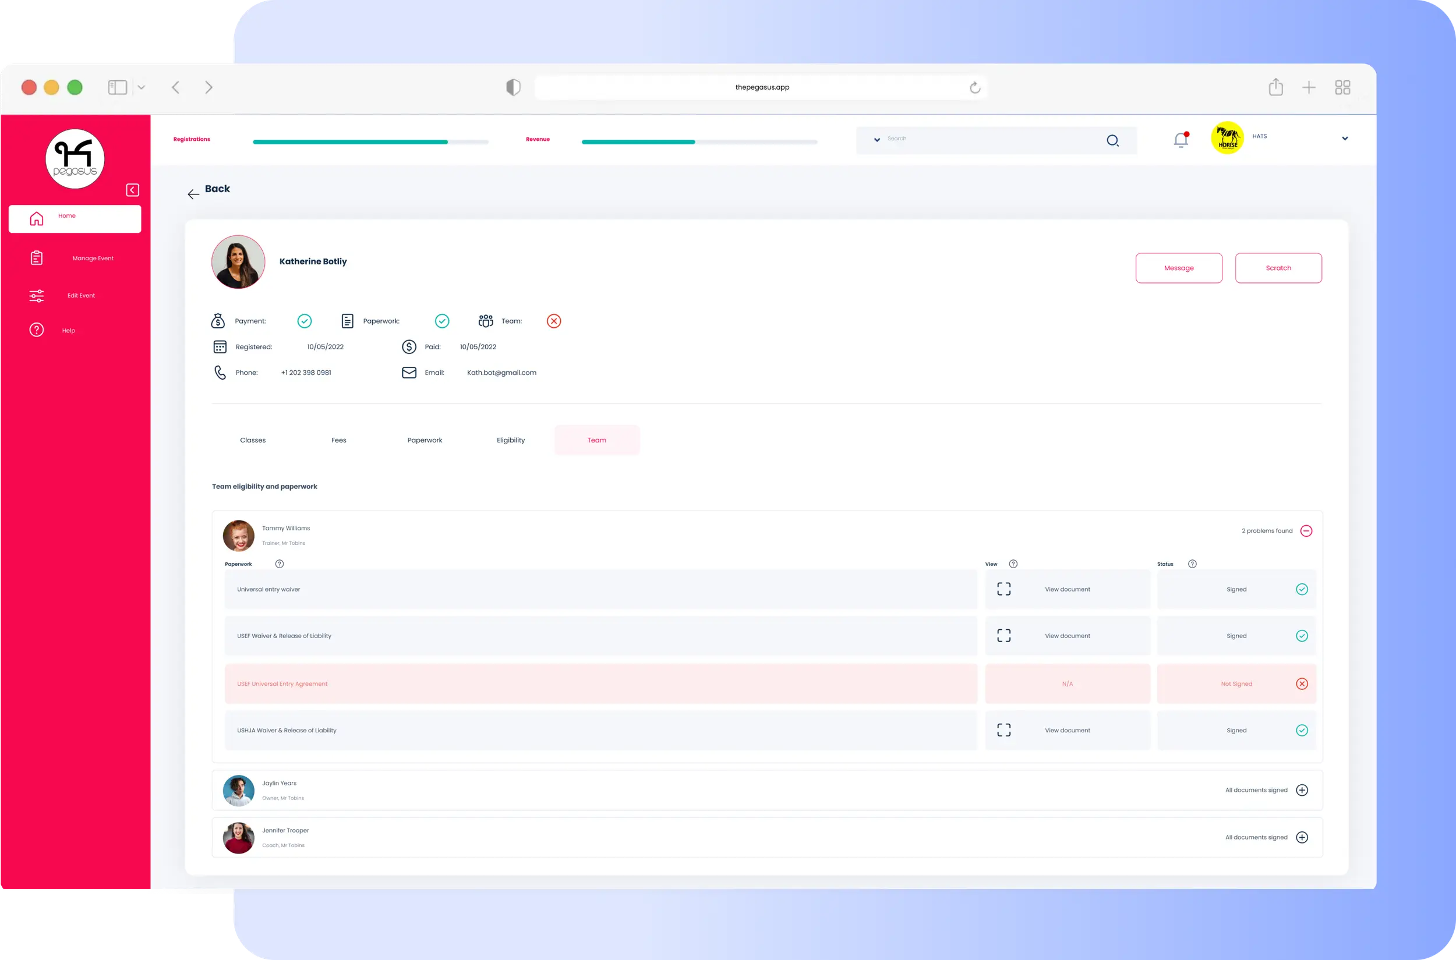This screenshot has width=1456, height=960.
Task: Click the Scratch button
Action: tap(1278, 268)
